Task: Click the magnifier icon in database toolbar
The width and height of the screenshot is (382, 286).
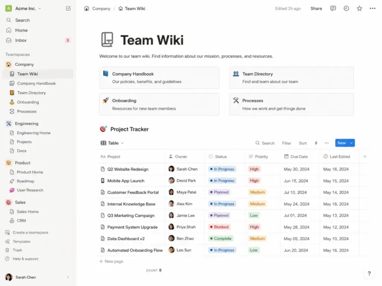Action: pos(257,143)
